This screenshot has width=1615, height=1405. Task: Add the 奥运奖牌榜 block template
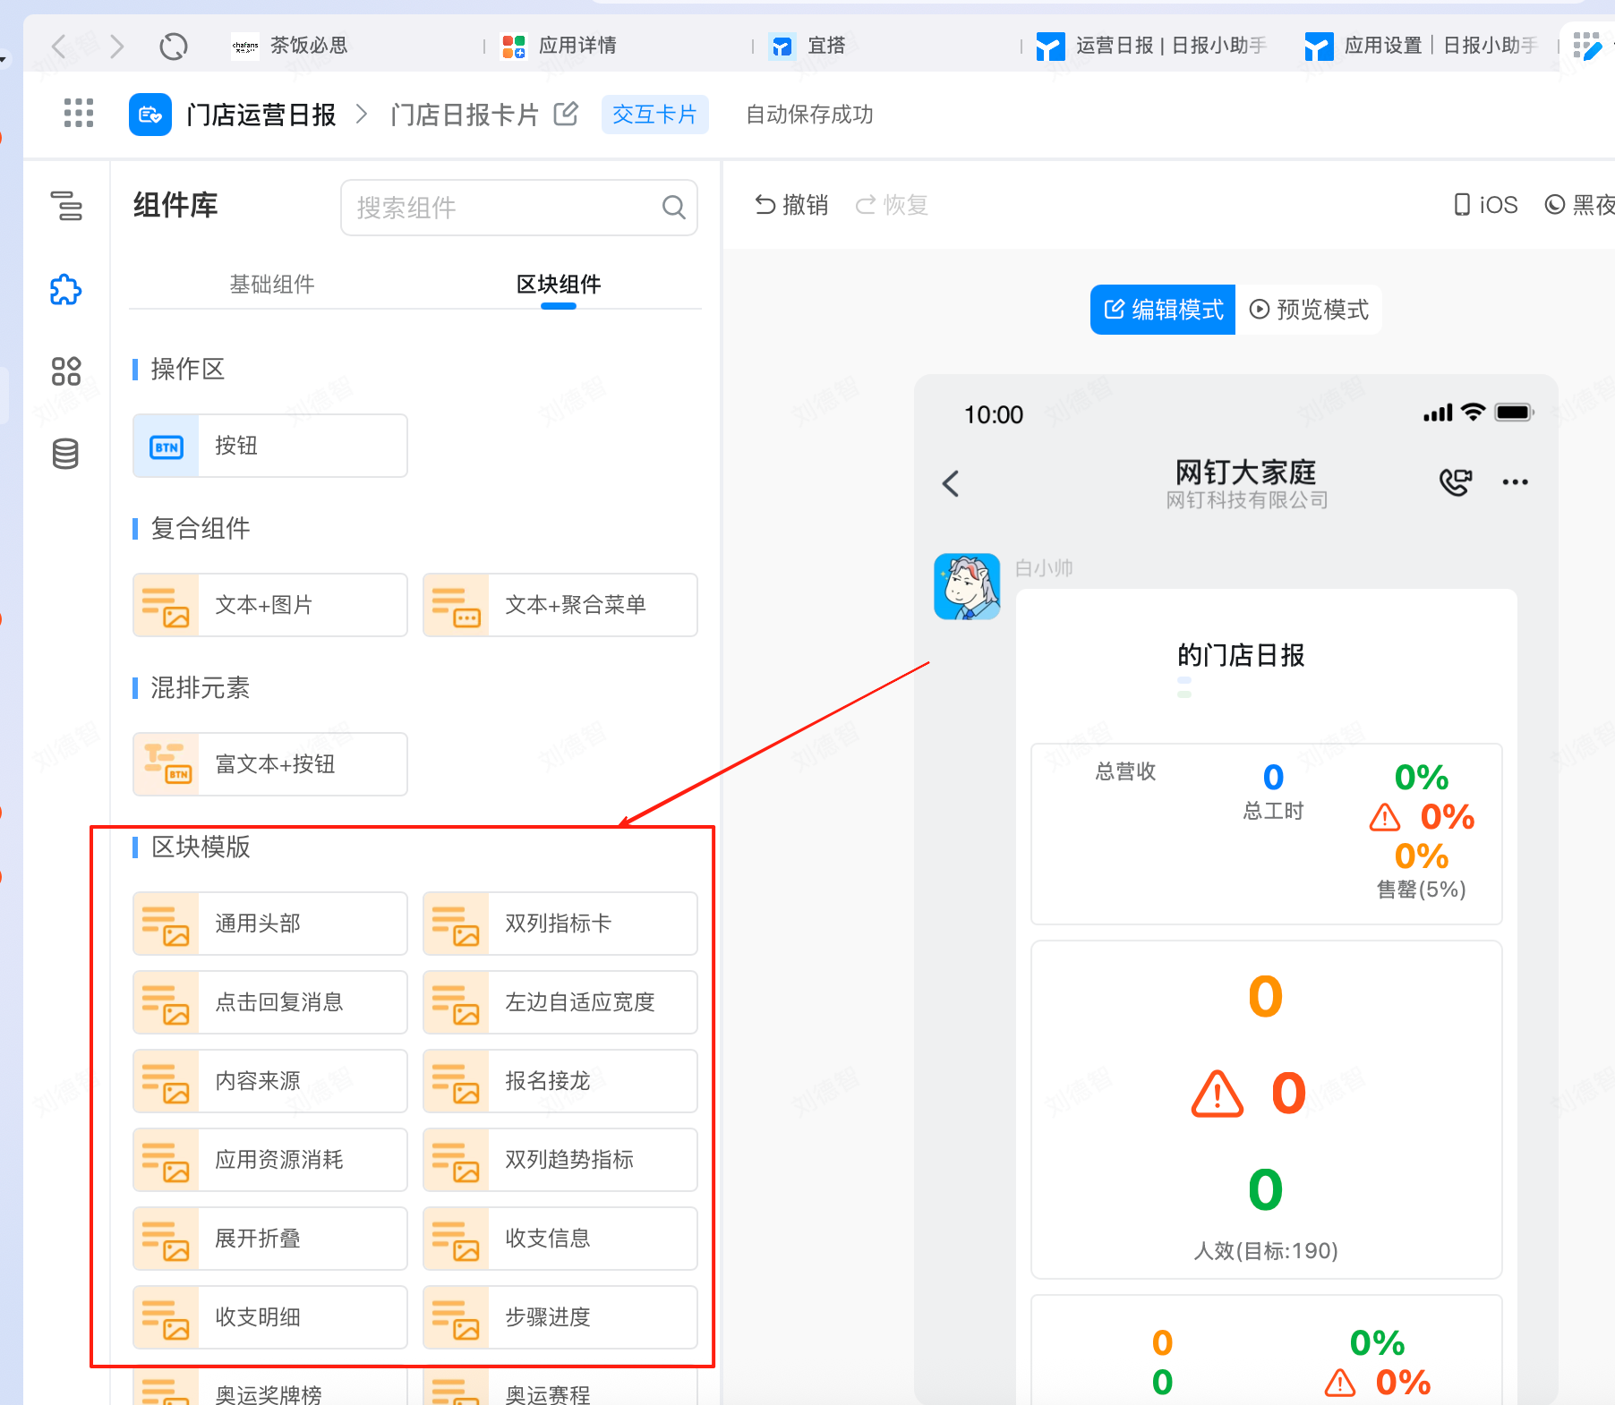pyautogui.click(x=270, y=1387)
